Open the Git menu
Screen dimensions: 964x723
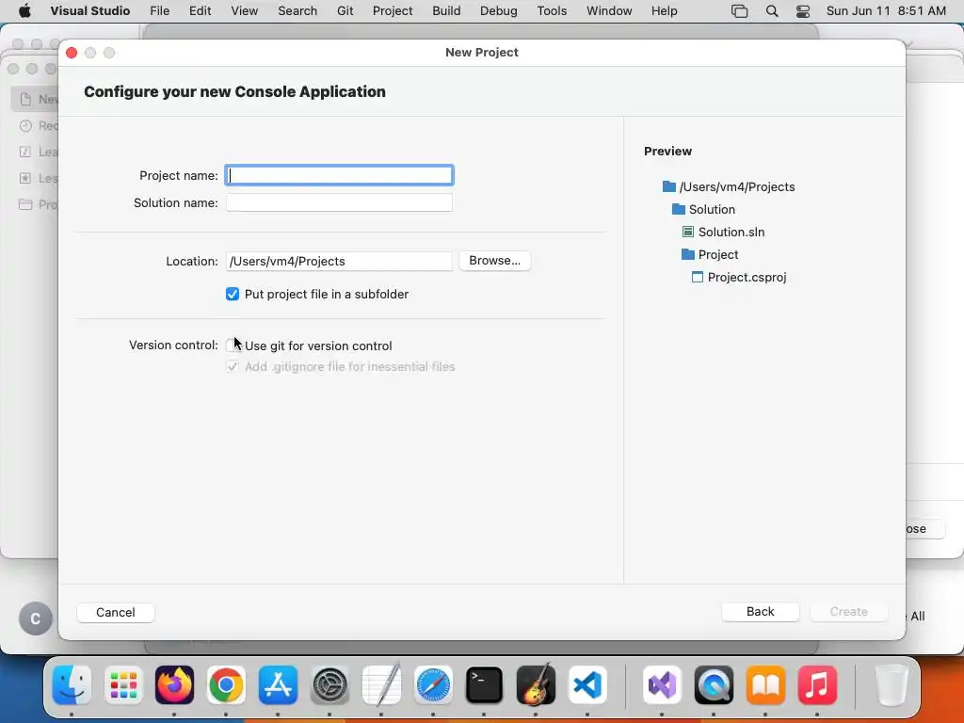(x=345, y=11)
